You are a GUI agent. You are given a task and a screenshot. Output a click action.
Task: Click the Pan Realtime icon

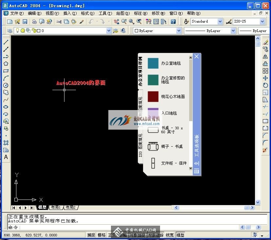point(116,22)
